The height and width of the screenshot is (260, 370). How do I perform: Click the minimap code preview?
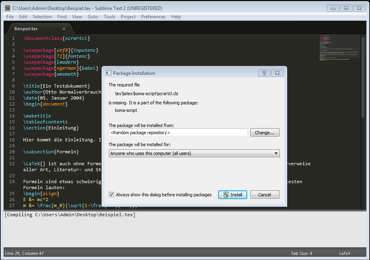point(339,48)
